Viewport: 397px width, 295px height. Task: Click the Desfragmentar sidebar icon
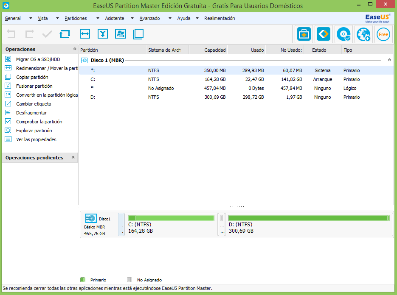(8, 113)
